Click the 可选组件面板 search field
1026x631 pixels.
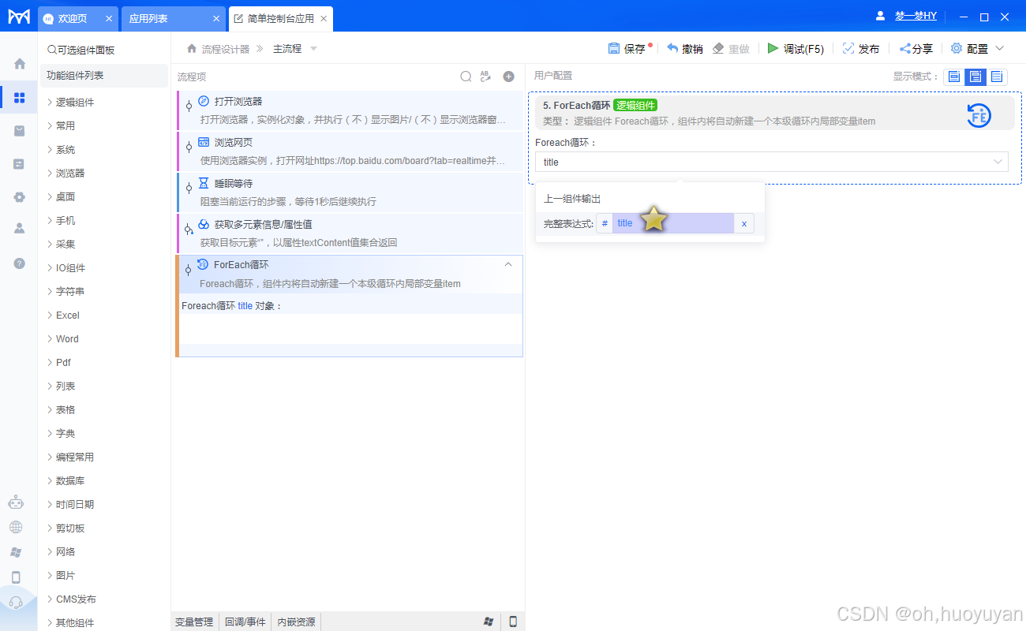(105, 50)
